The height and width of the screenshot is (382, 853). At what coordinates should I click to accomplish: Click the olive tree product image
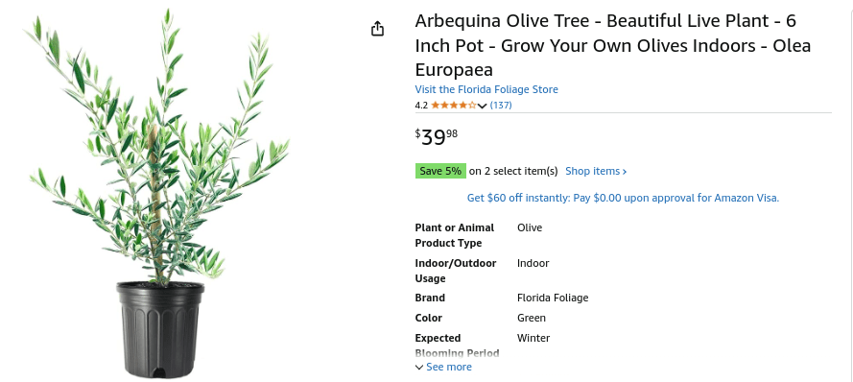159,193
